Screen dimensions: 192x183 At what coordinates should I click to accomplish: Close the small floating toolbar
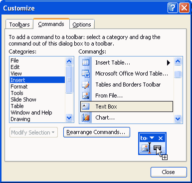[x=161, y=138]
